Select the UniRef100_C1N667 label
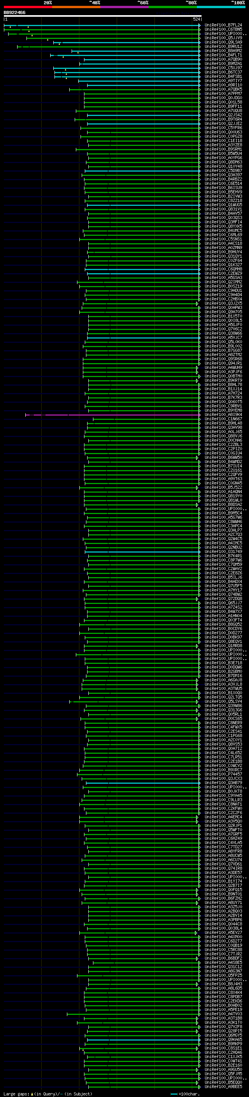The image size is (249, 1097). coord(223,419)
